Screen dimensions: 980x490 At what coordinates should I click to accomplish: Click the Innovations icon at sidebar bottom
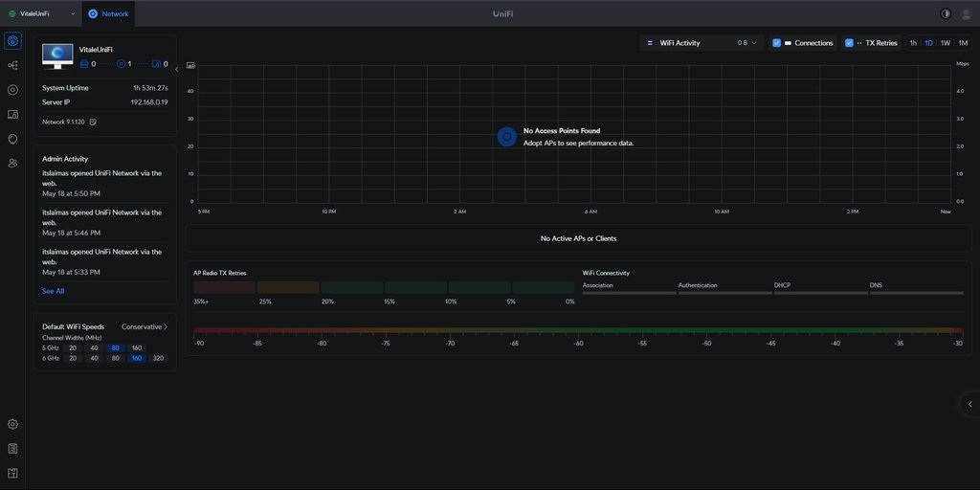coord(12,473)
